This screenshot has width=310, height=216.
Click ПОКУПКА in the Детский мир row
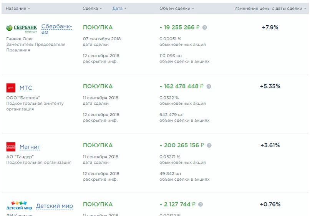click(98, 204)
